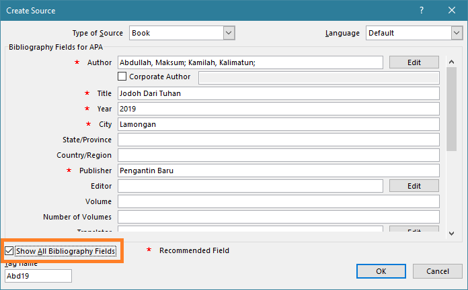Image resolution: width=468 pixels, height=290 pixels.
Task: Click the scrollbar up arrow
Action: (x=452, y=62)
